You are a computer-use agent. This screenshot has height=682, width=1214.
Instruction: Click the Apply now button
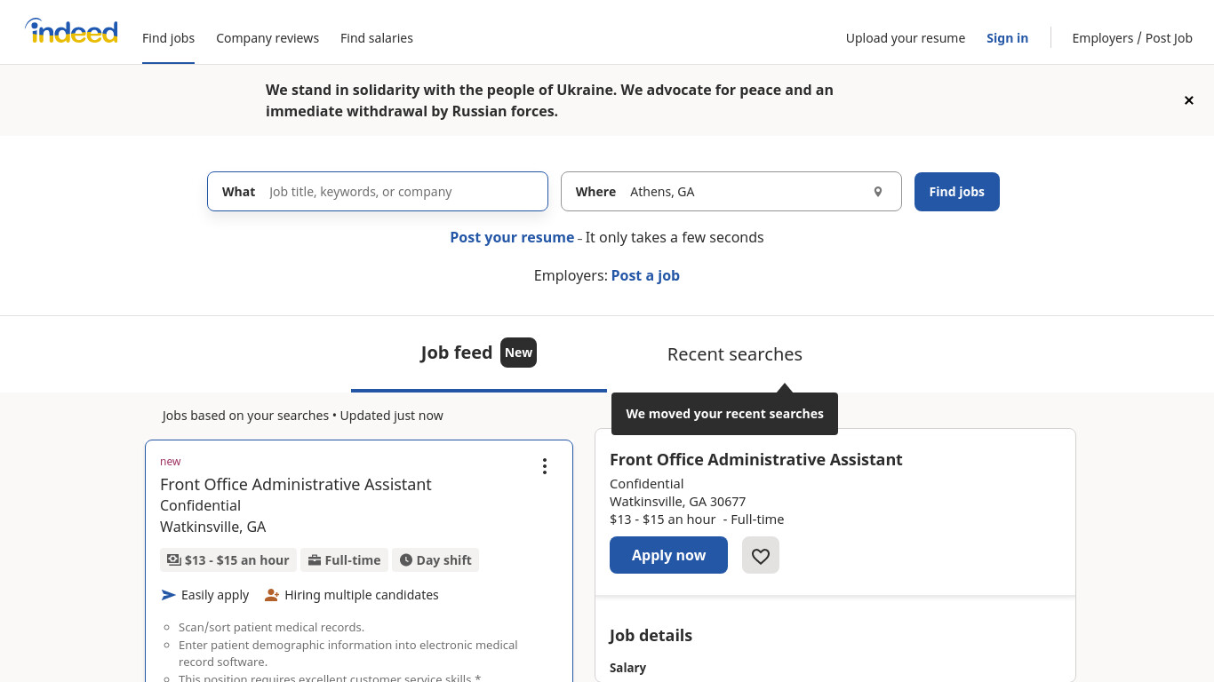[668, 555]
